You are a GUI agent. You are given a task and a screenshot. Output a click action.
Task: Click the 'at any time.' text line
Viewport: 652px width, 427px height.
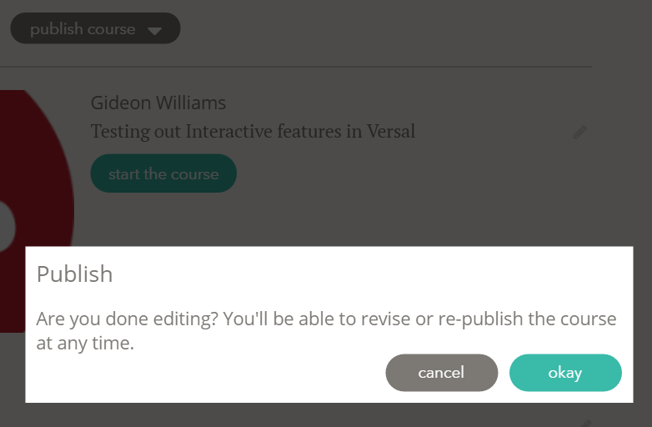coord(85,343)
